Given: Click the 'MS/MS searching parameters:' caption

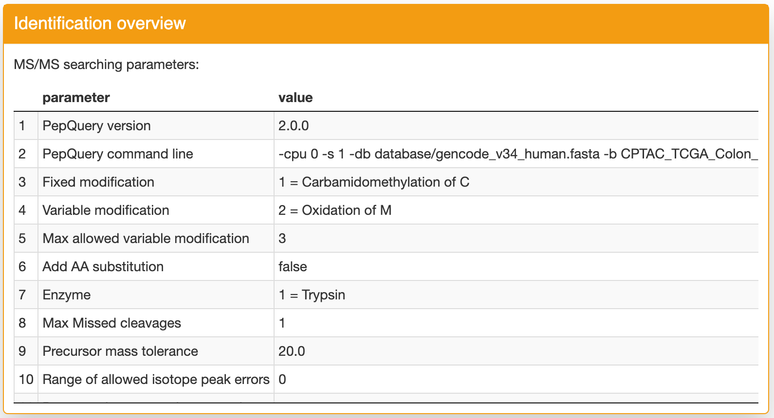Looking at the screenshot, I should point(106,64).
